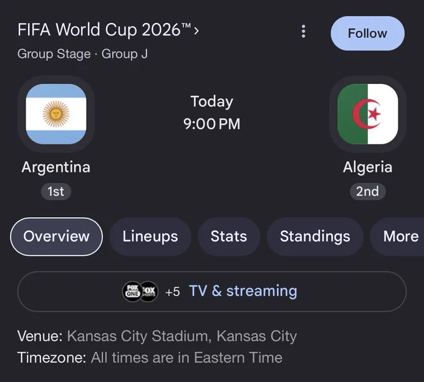Open the Stats tab
Screen dimensions: 424x382
pyautogui.click(x=229, y=236)
